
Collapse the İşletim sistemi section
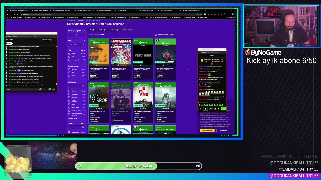[84, 66]
